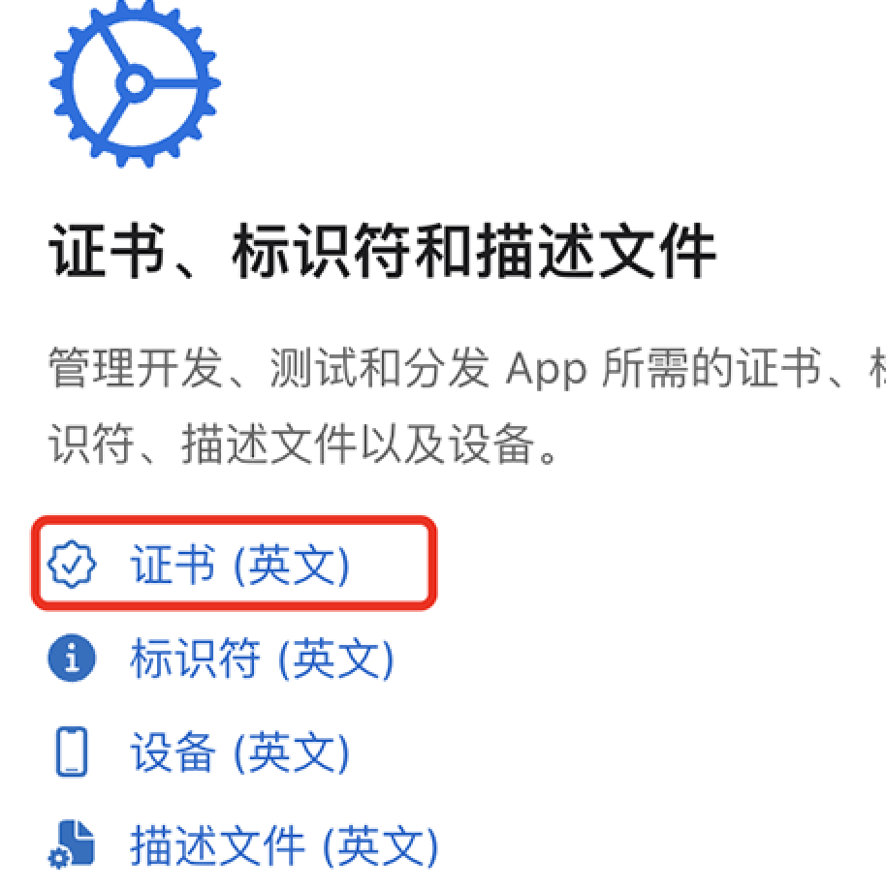
Task: Click the word App in the description
Action: coord(546,370)
